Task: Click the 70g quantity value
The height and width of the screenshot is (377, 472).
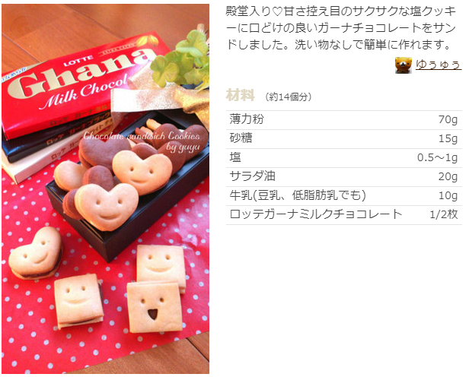Action: (448, 119)
